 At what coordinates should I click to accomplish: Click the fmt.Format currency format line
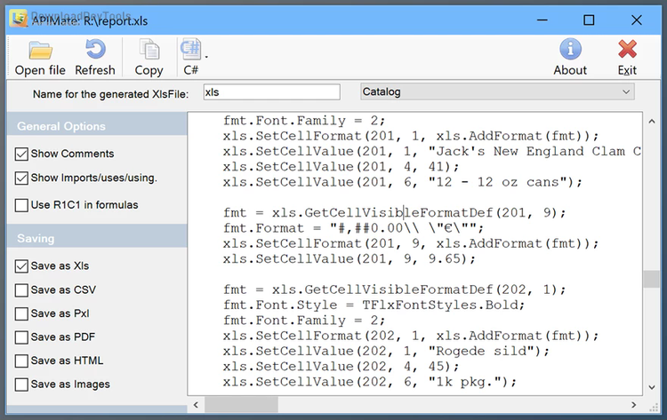point(353,228)
